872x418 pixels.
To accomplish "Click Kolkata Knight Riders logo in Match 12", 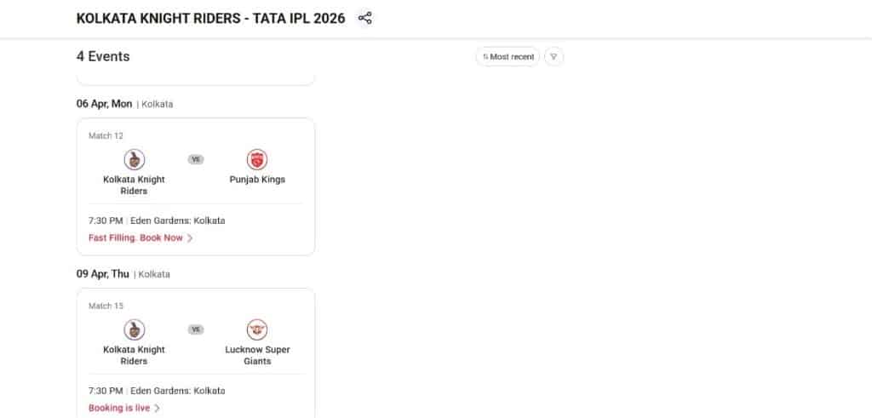I will 134,160.
